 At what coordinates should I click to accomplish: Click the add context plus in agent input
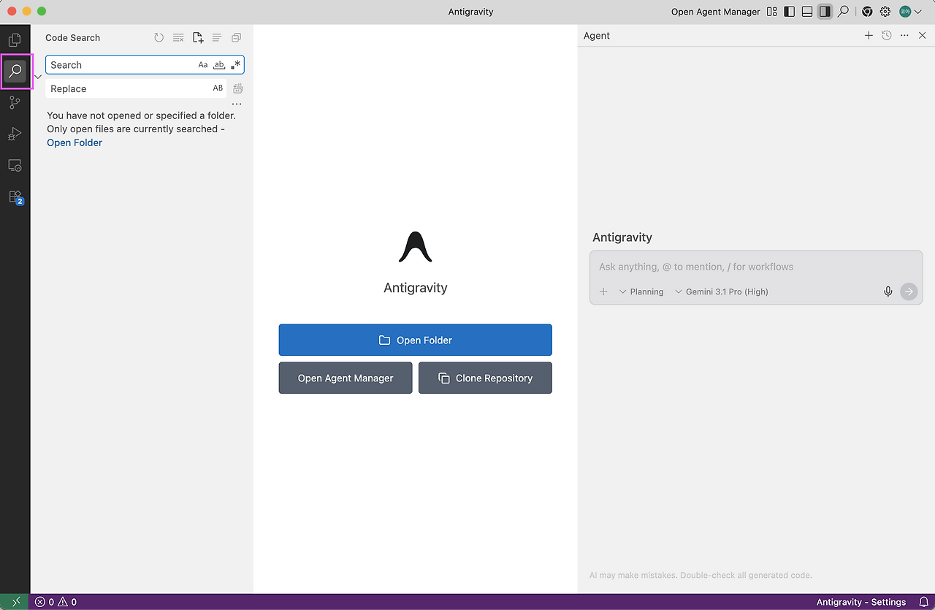603,291
